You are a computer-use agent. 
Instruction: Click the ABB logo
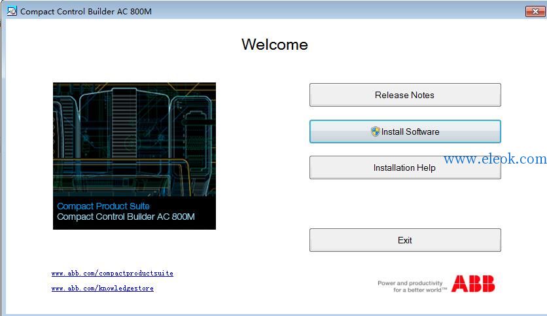[x=473, y=283]
